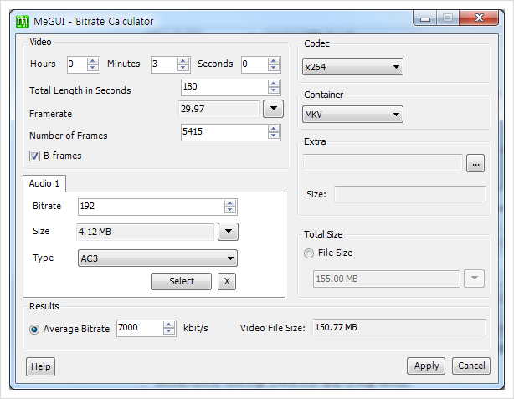The image size is (514, 399).
Task: Select the File Size radio button
Action: pos(309,253)
